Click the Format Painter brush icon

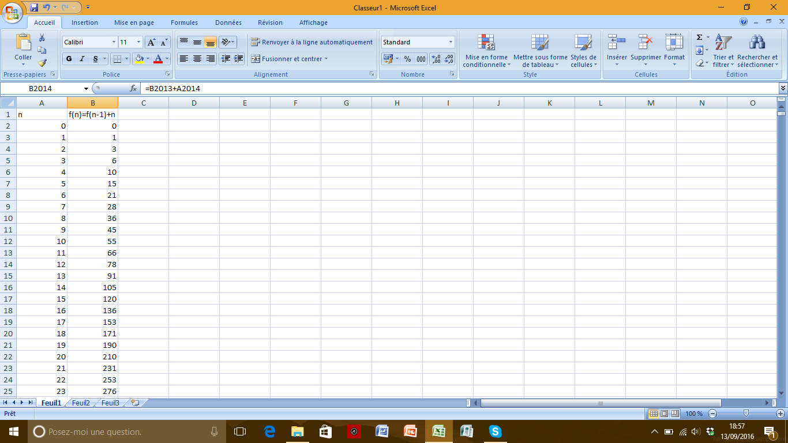click(42, 63)
